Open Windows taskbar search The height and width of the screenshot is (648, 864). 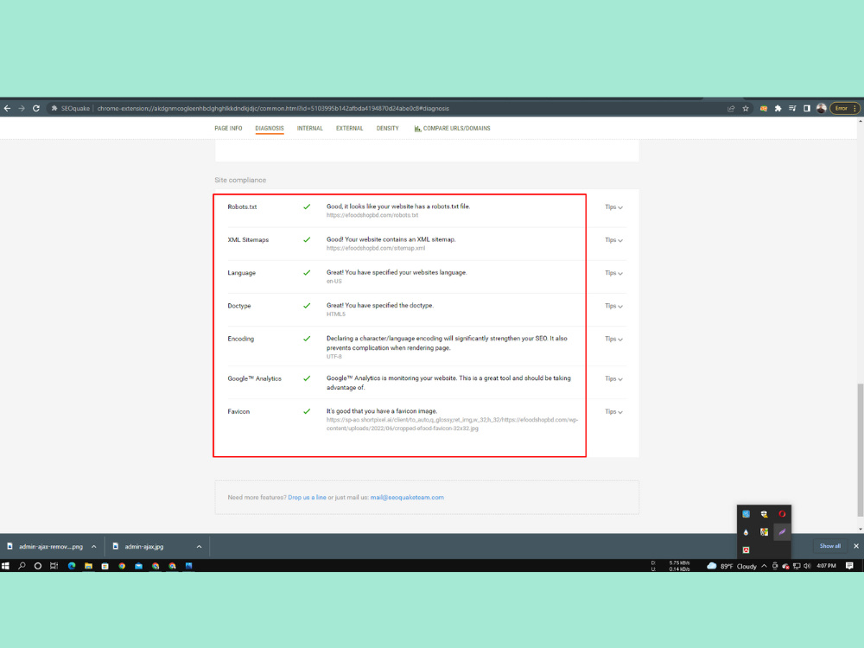(22, 566)
